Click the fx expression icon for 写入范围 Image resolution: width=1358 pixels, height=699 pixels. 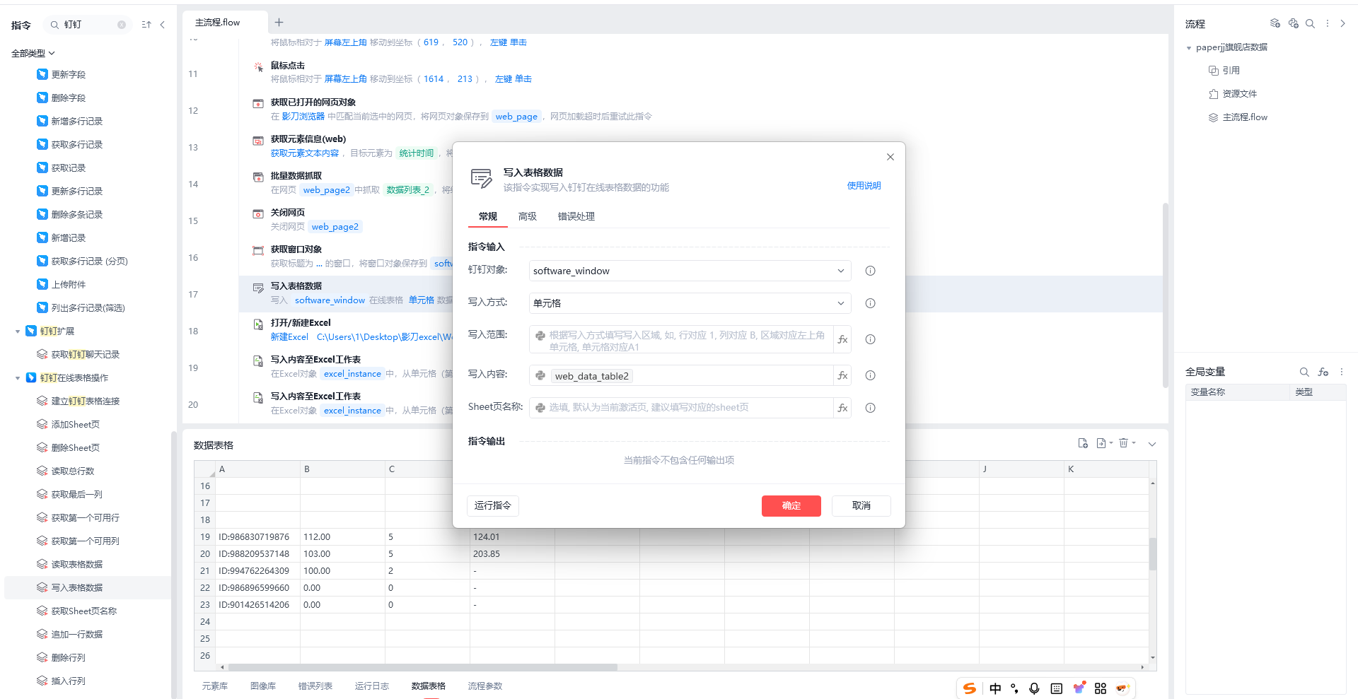tap(842, 339)
